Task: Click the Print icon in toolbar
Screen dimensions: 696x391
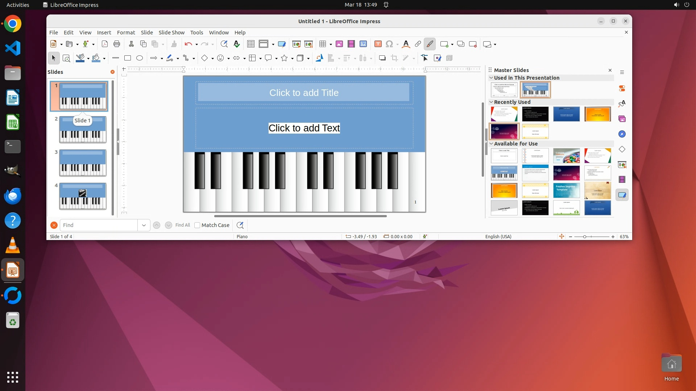Action: tap(117, 44)
